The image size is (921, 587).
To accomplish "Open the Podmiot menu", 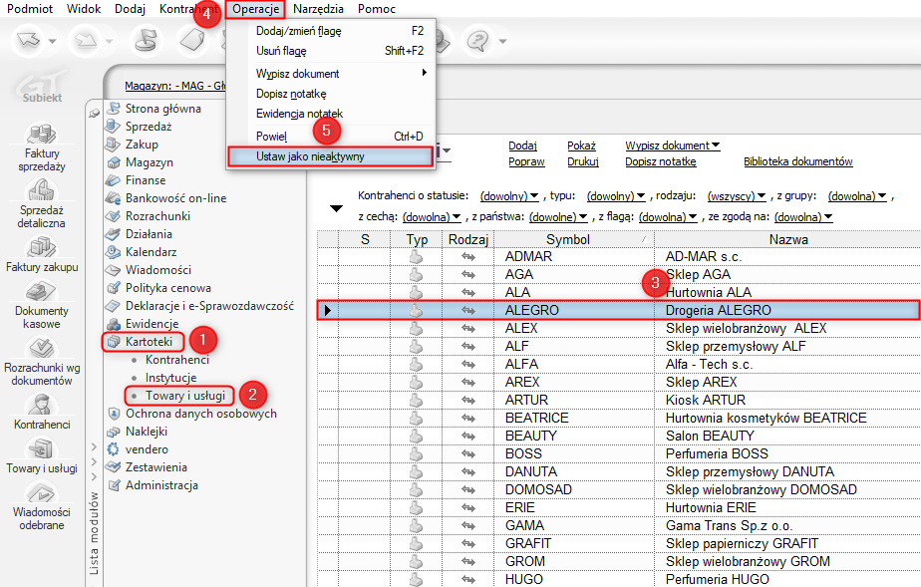I will (30, 9).
